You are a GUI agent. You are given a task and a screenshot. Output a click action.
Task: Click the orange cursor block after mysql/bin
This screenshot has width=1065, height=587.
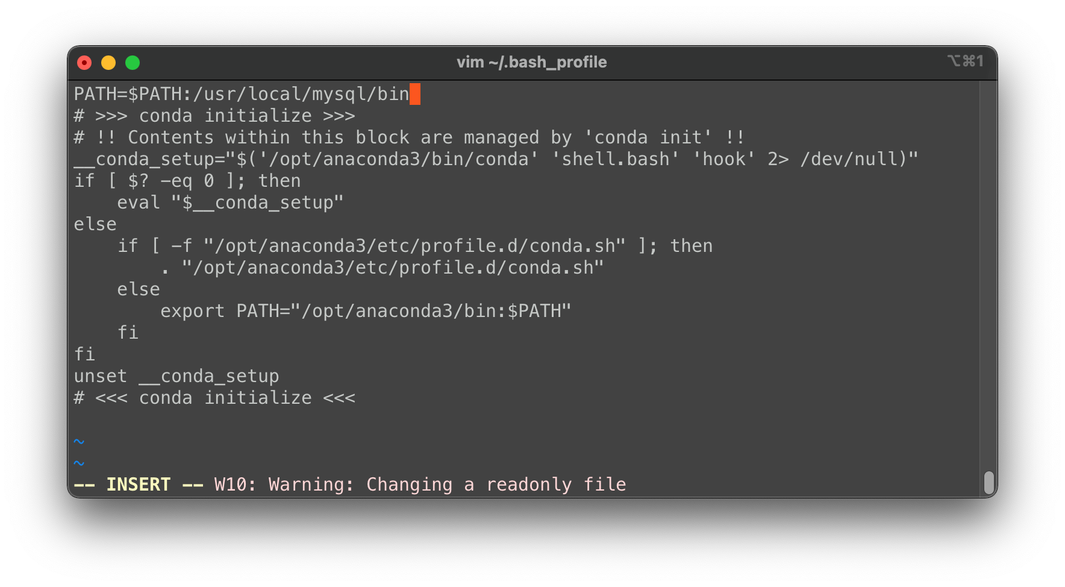tap(415, 94)
